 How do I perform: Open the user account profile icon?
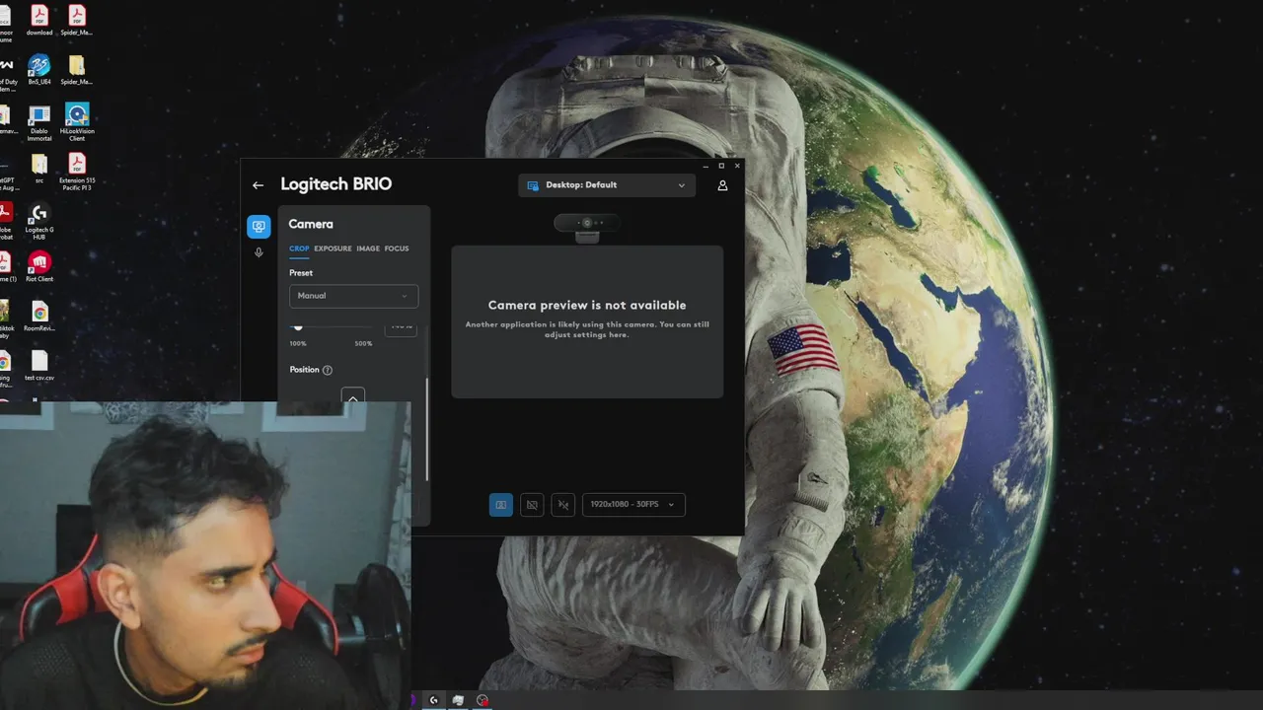tap(722, 185)
